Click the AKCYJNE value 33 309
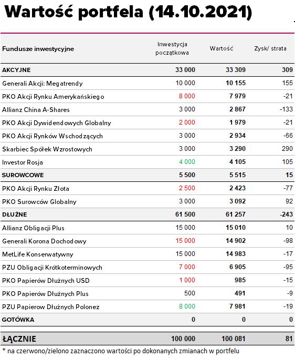 [x=236, y=70]
